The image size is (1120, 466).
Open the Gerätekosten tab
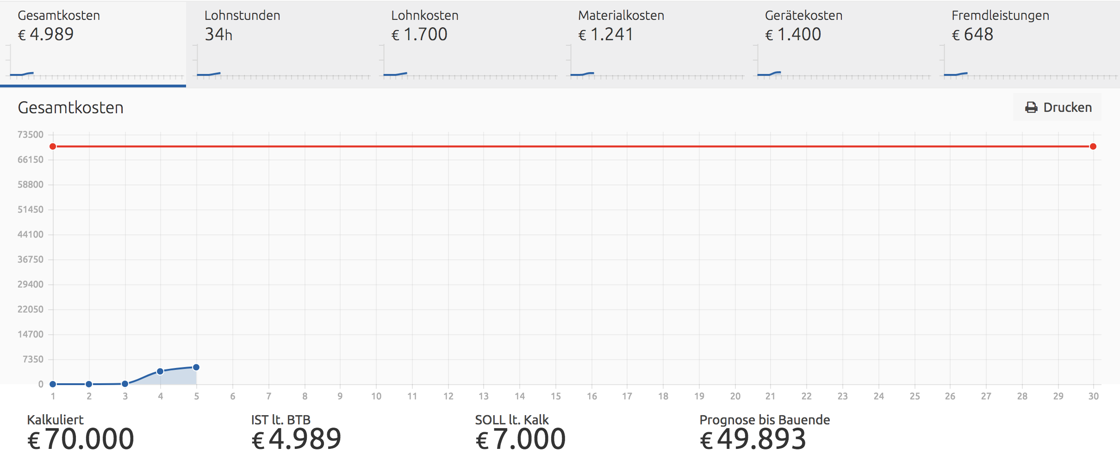[841, 44]
